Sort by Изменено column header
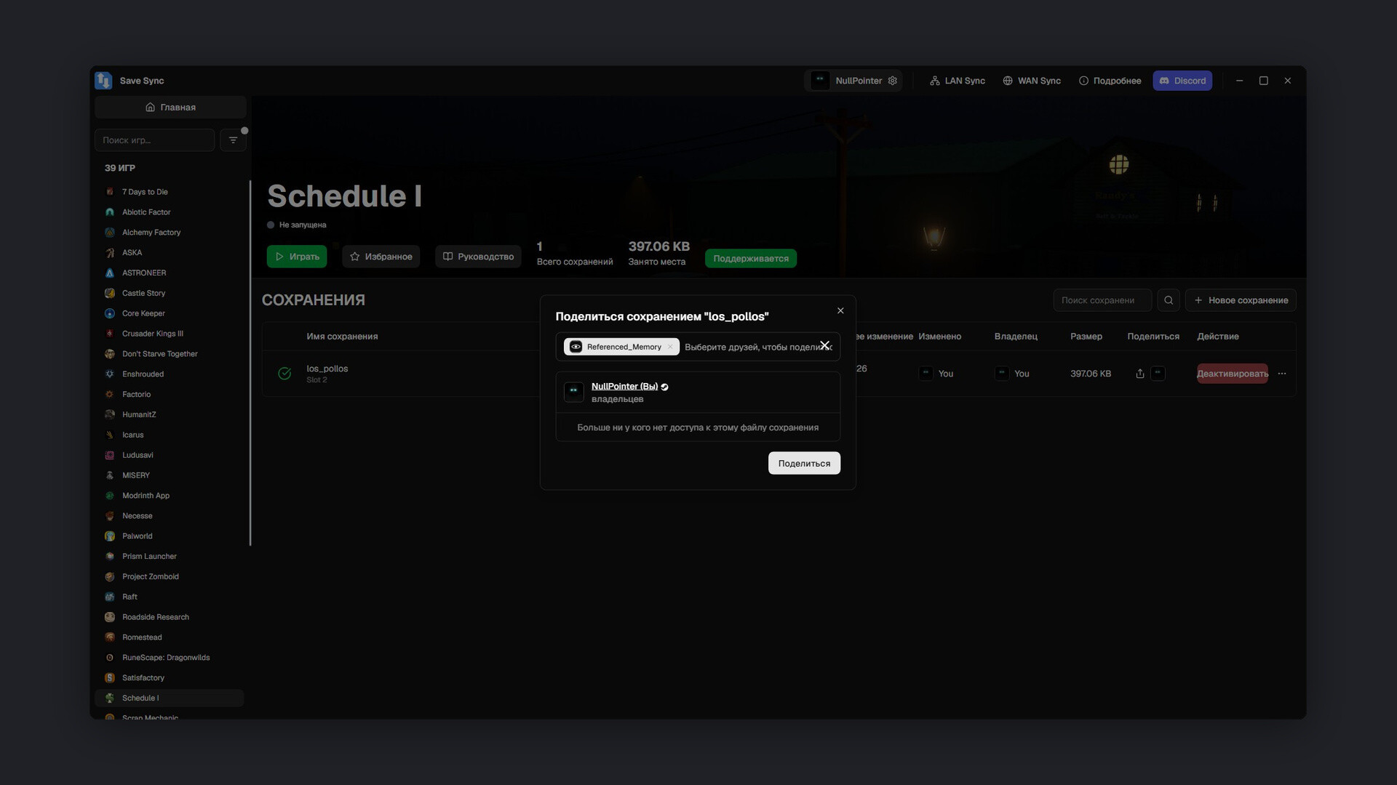Viewport: 1397px width, 785px height. click(x=939, y=337)
